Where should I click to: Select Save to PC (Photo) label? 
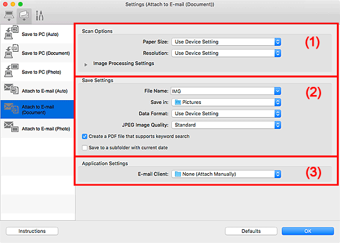click(41, 72)
